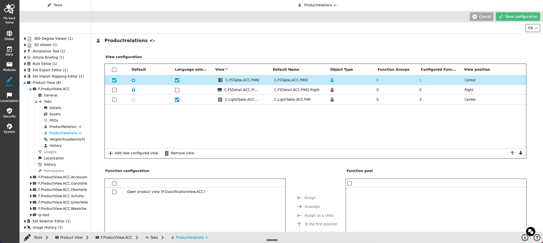The image size is (543, 243).
Task: Open the Security sidebar section
Action: point(9,113)
